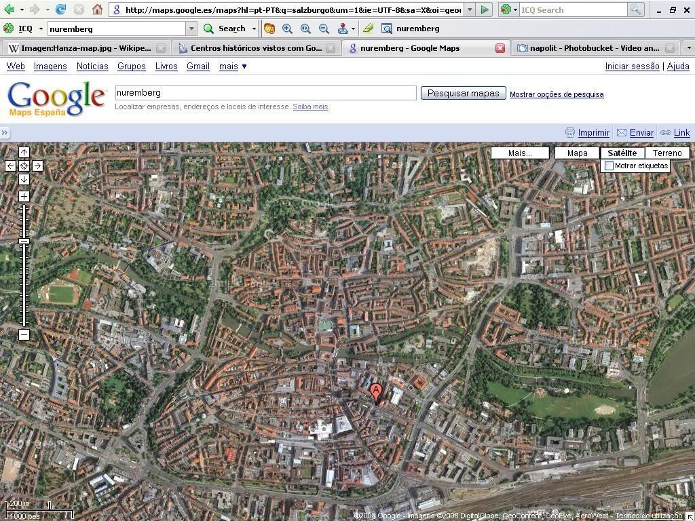Open the Imprimir link

[593, 132]
